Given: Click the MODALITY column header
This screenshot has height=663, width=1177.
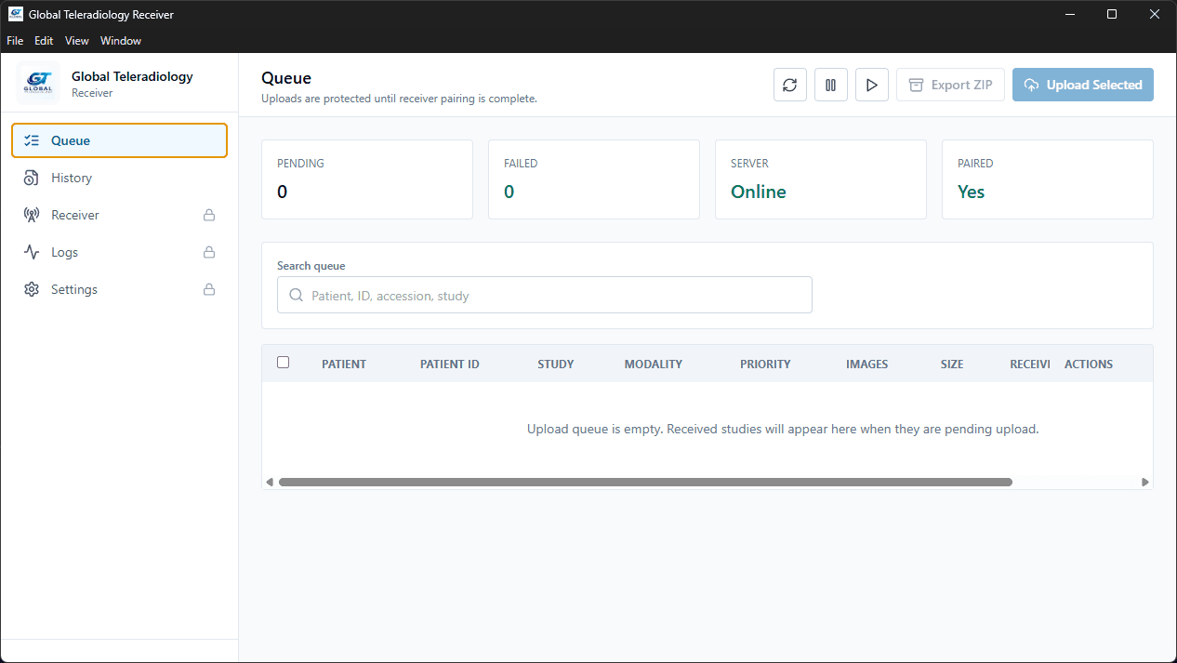Looking at the screenshot, I should [654, 365].
